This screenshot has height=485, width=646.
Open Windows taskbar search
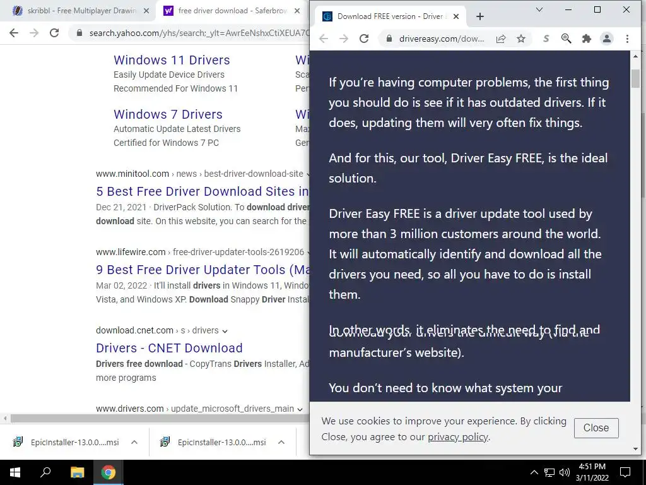coord(45,472)
